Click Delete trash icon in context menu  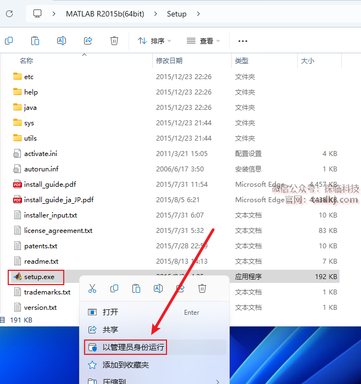[x=202, y=288]
